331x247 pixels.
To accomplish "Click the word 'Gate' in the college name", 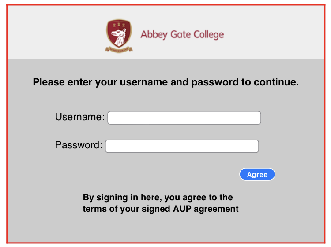I will click(181, 34).
